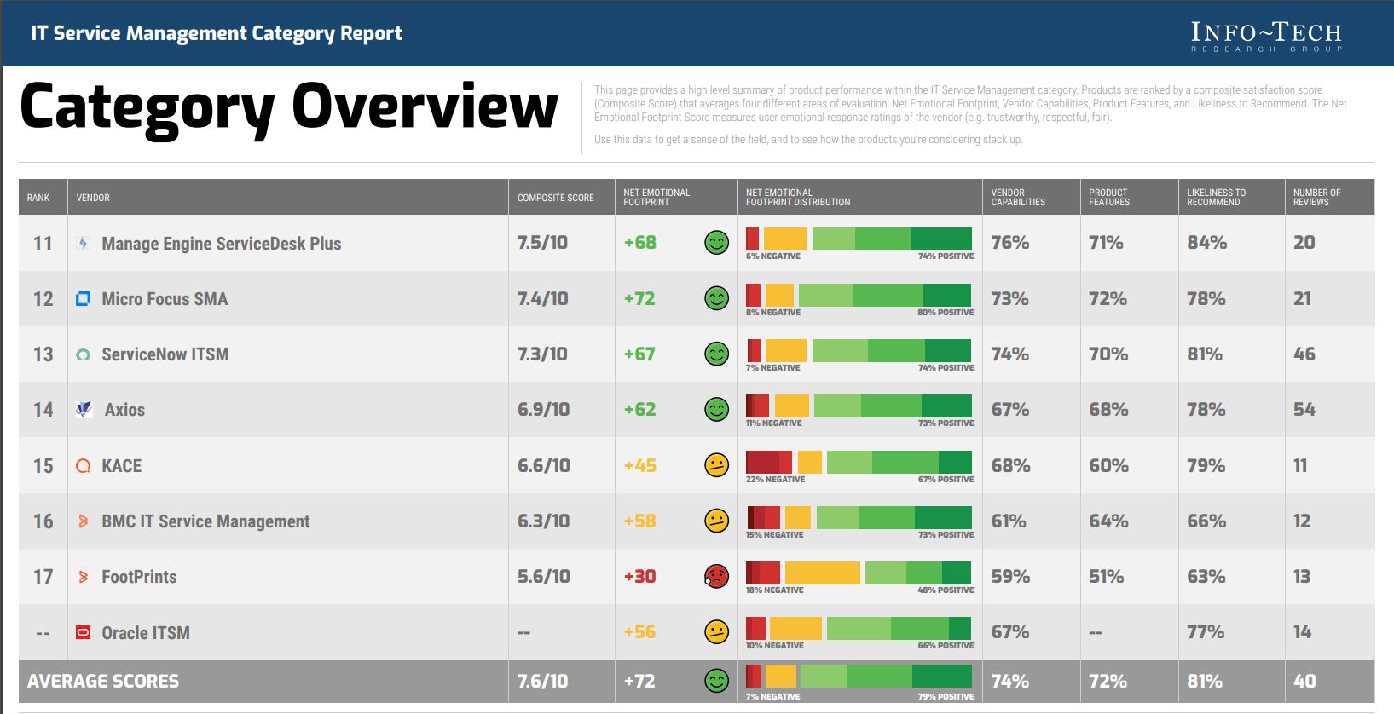The image size is (1394, 714).
Task: Click the red angry face in FootPrints row
Action: point(716,577)
